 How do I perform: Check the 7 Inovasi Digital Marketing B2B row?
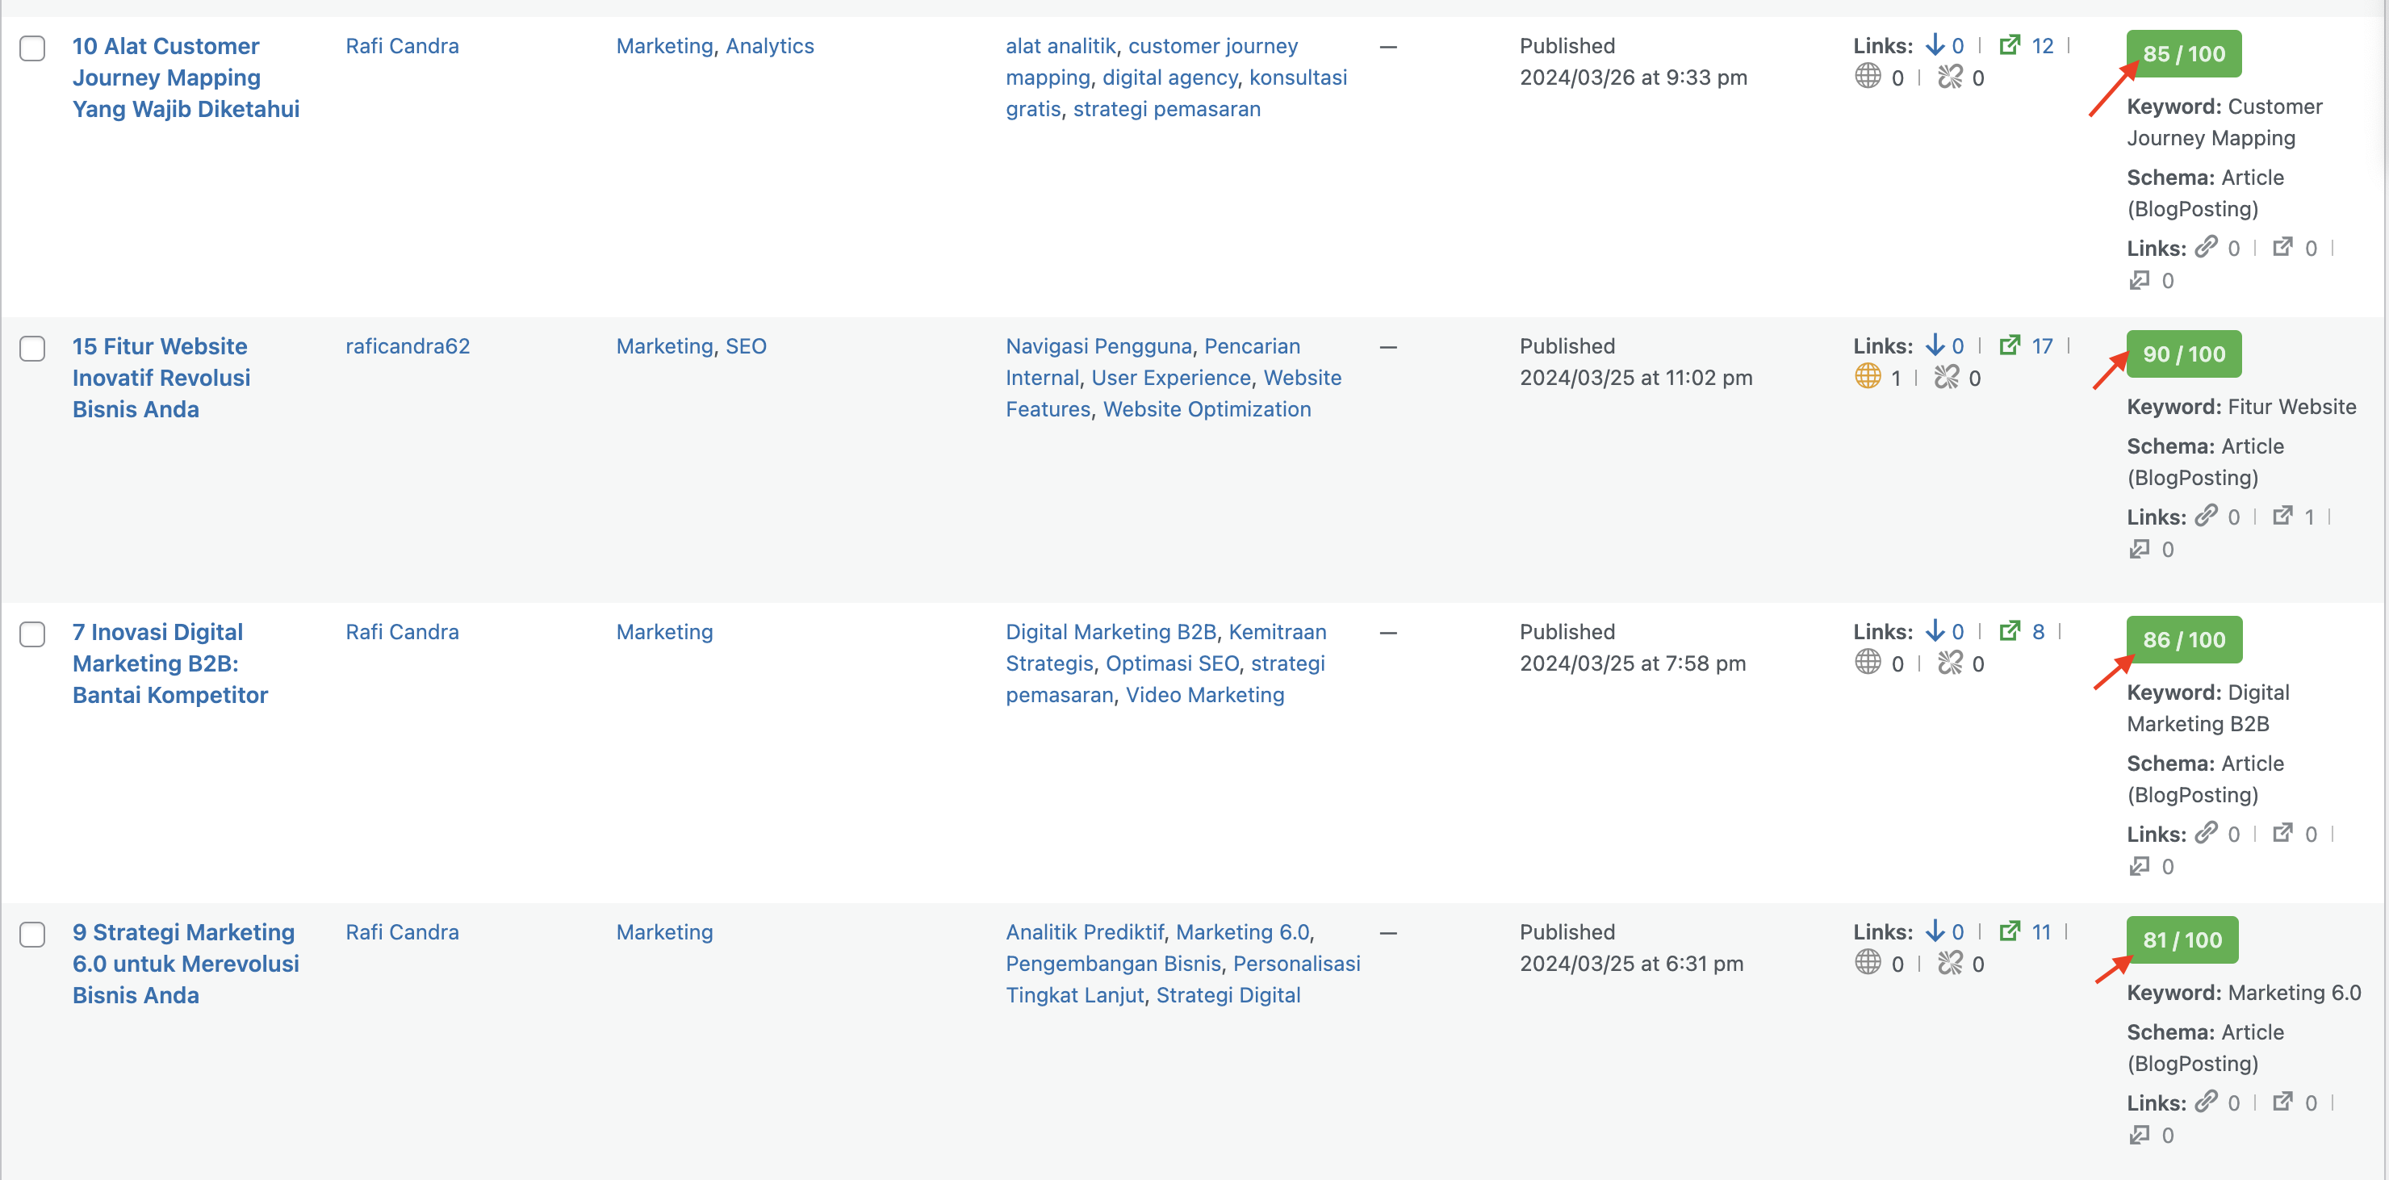click(x=32, y=634)
